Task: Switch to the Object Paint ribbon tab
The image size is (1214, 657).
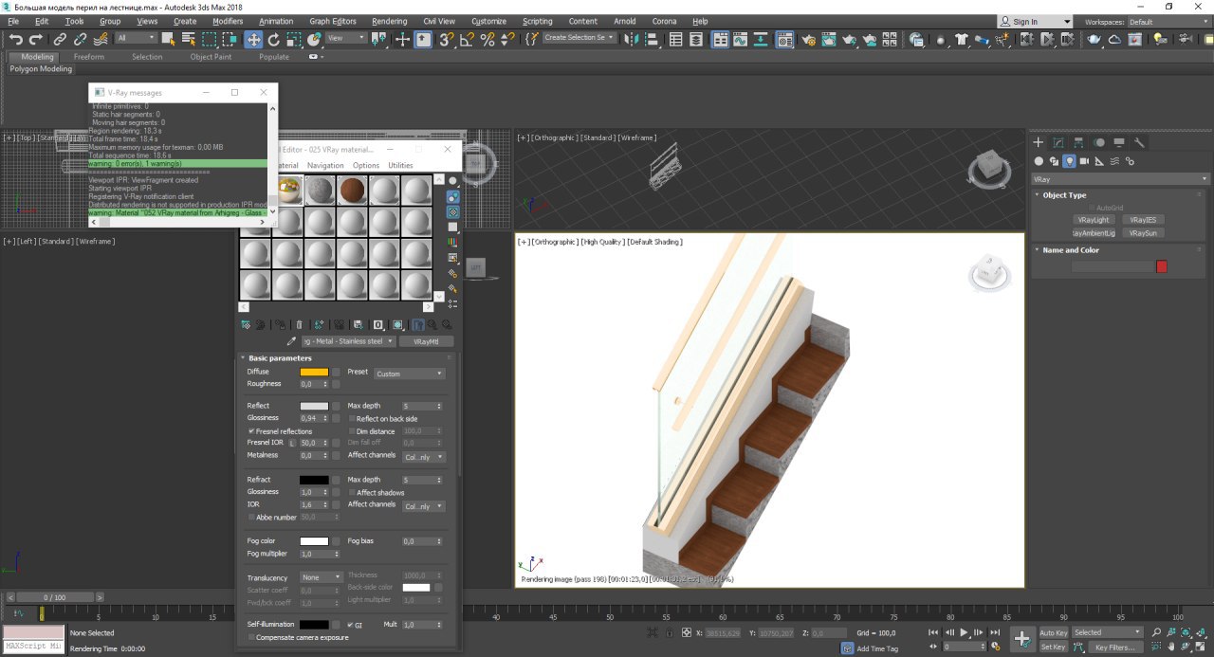Action: tap(211, 57)
